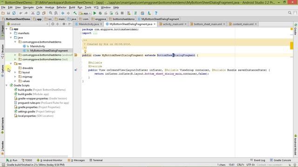Screen dimensions: 298x167
Task: Click the Debug app bug icon
Action: [100, 13]
